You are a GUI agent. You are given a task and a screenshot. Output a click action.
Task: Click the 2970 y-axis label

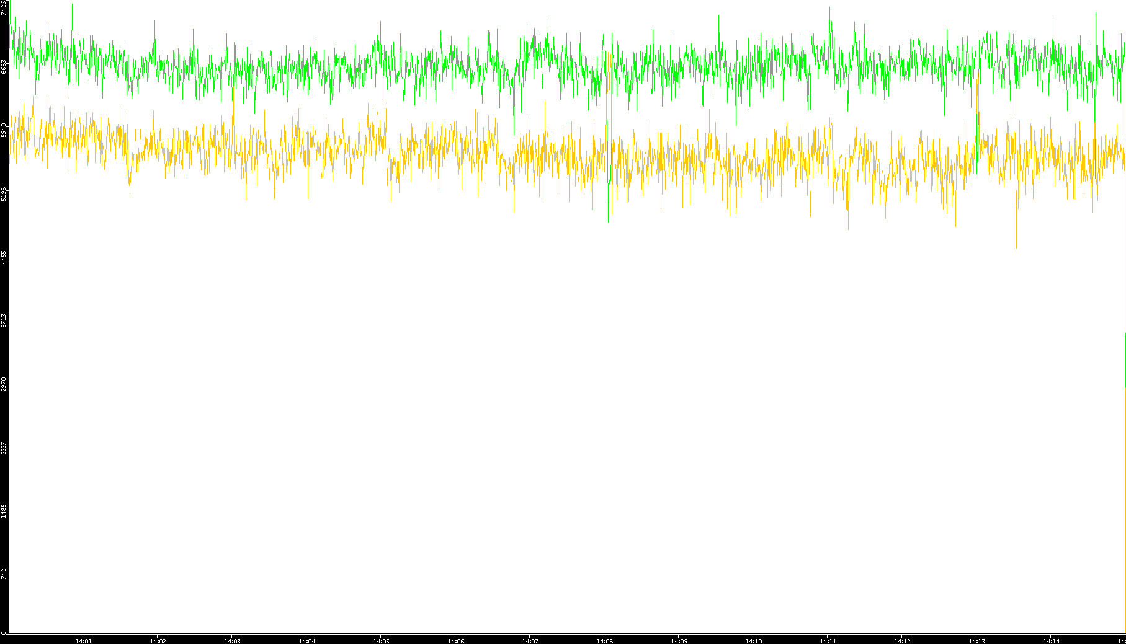(x=4, y=384)
